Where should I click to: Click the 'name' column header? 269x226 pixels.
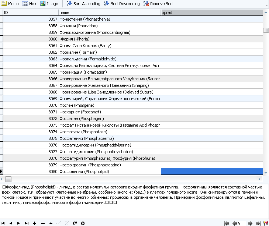[110, 13]
